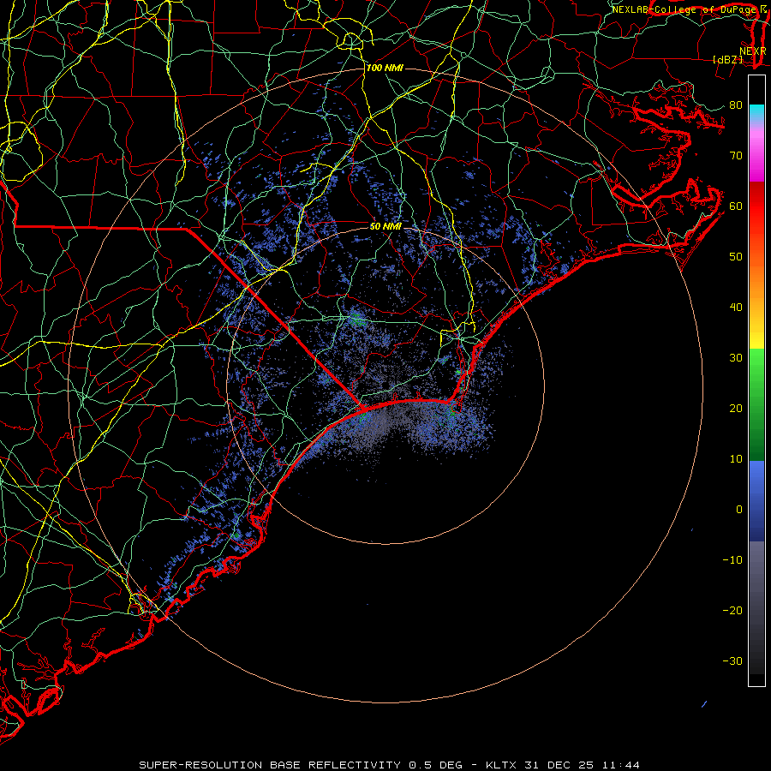Click the [dBZ] units label
The image size is (771, 771).
[x=727, y=59]
